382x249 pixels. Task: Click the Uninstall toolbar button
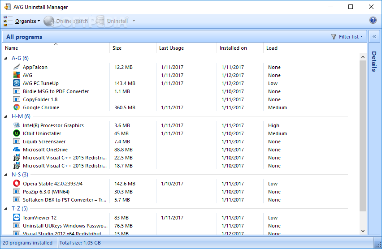pyautogui.click(x=112, y=21)
